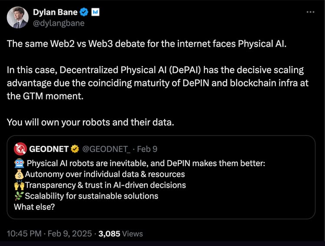Open the @GEODNET_ handle
The image size is (325, 246).
[106, 149]
